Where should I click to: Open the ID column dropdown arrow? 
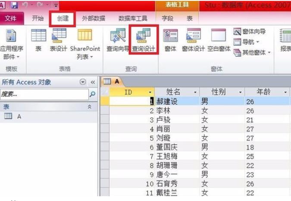tap(150, 92)
